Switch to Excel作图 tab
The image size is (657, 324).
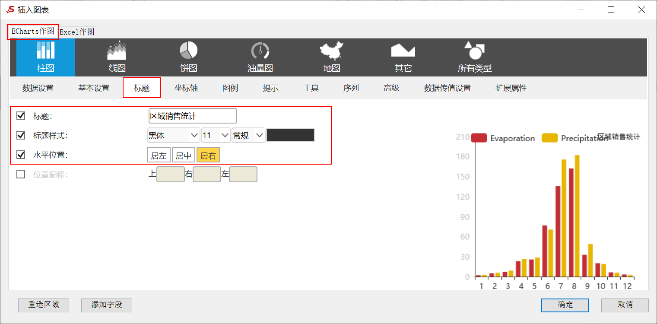pyautogui.click(x=77, y=32)
